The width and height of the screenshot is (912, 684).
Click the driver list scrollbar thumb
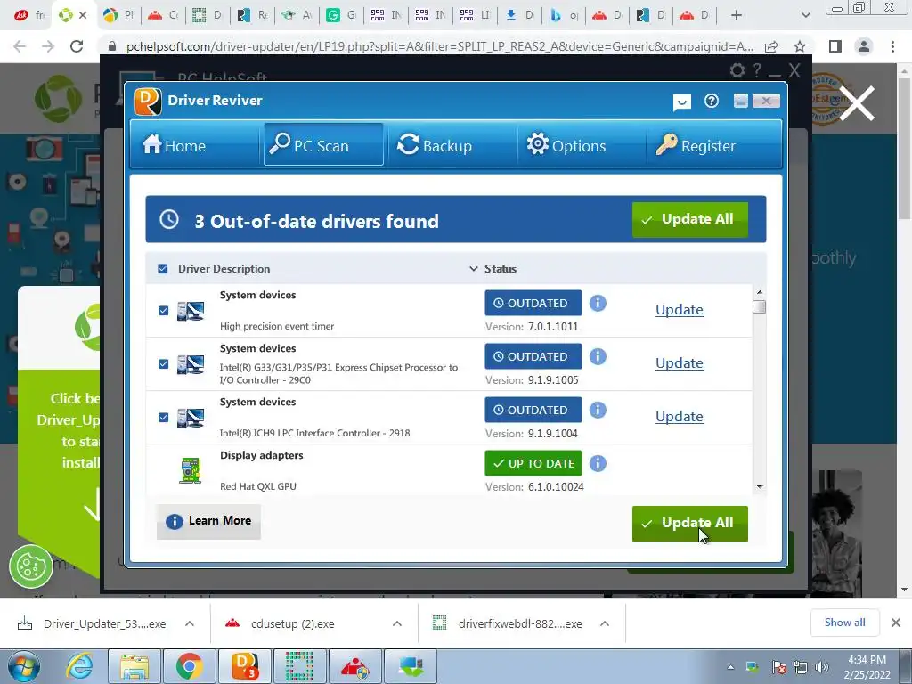759,306
